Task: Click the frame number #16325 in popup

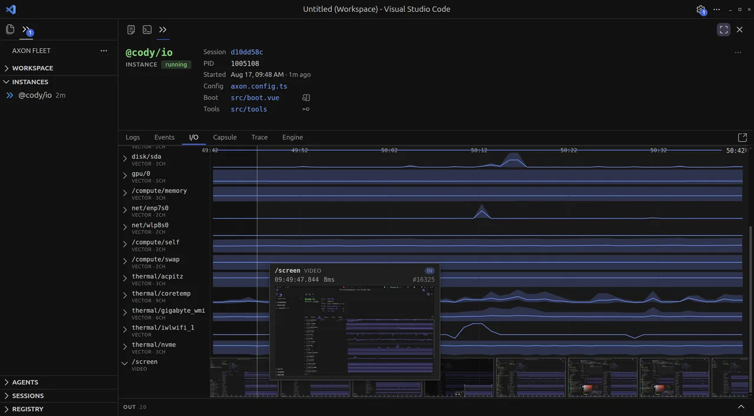Action: (424, 280)
